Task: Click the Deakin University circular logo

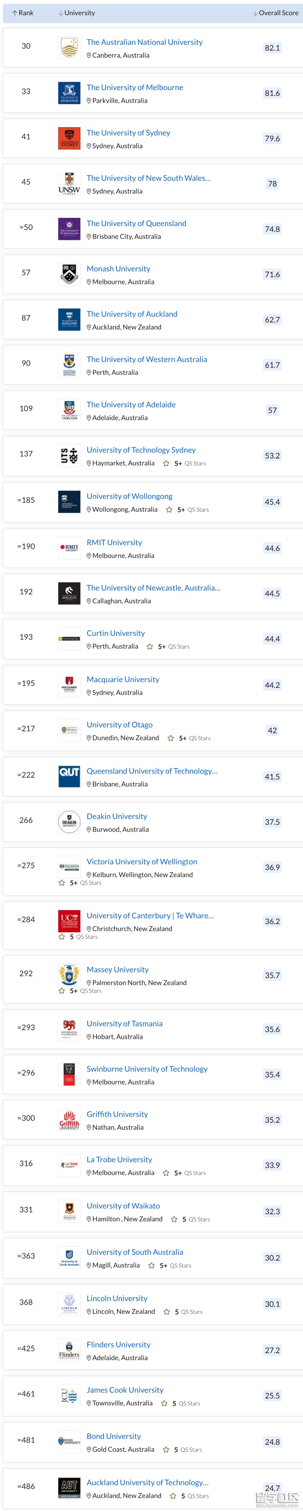Action: [69, 822]
